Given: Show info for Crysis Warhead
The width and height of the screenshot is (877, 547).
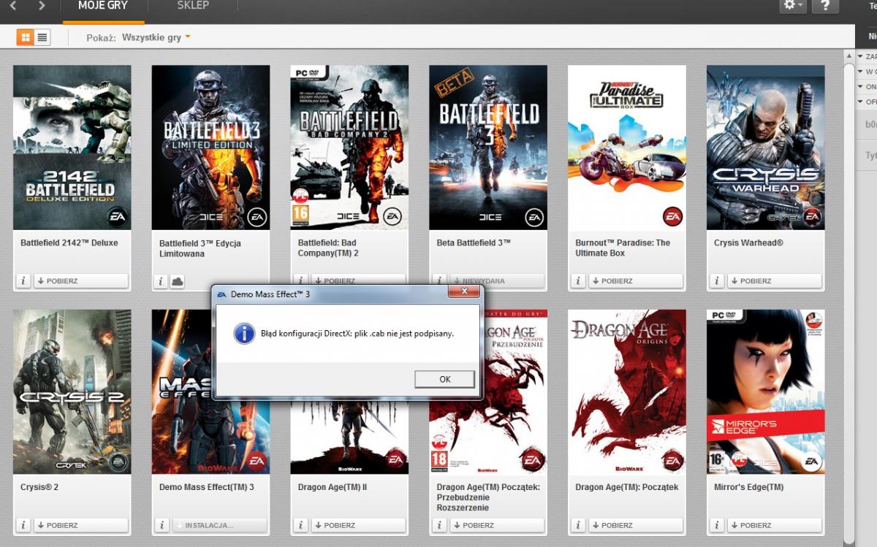Looking at the screenshot, I should (717, 281).
